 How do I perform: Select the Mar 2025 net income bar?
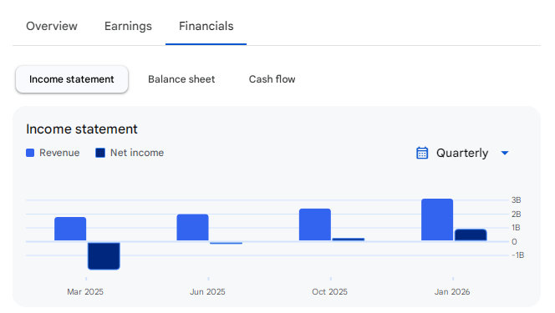coord(104,255)
